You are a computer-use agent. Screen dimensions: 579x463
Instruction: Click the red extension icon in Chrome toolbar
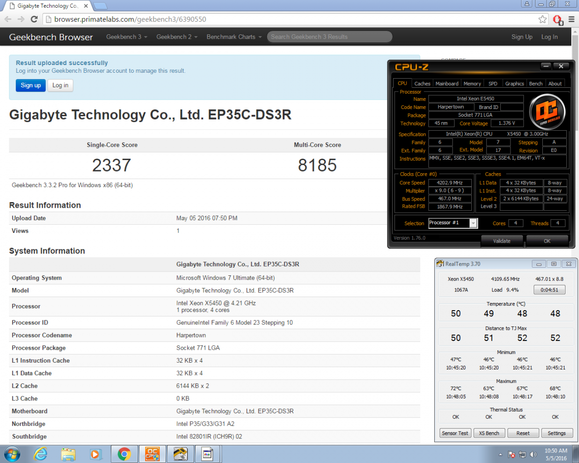point(557,20)
